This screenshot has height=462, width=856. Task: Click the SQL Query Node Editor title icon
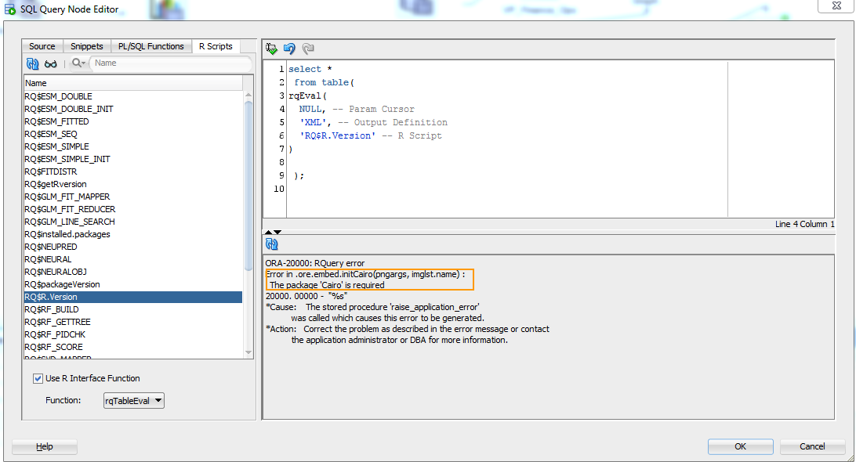point(10,9)
